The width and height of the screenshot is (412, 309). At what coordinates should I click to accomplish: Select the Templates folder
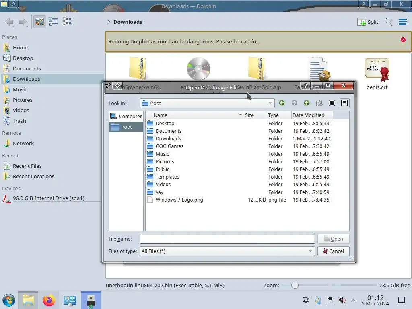tap(167, 177)
